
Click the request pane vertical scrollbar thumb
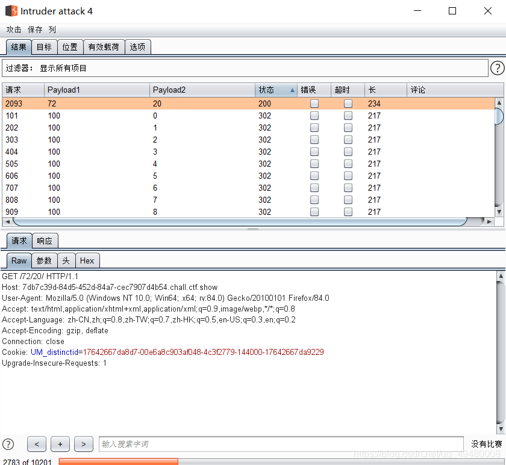501,353
